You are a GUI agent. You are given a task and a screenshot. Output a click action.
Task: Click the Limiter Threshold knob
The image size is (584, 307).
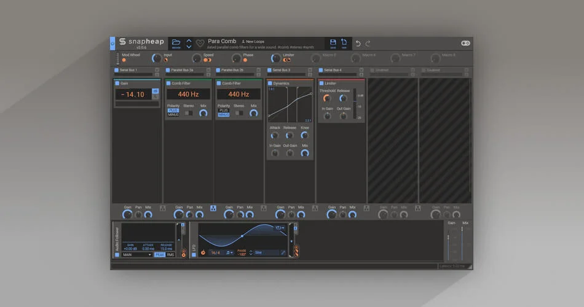click(x=326, y=98)
